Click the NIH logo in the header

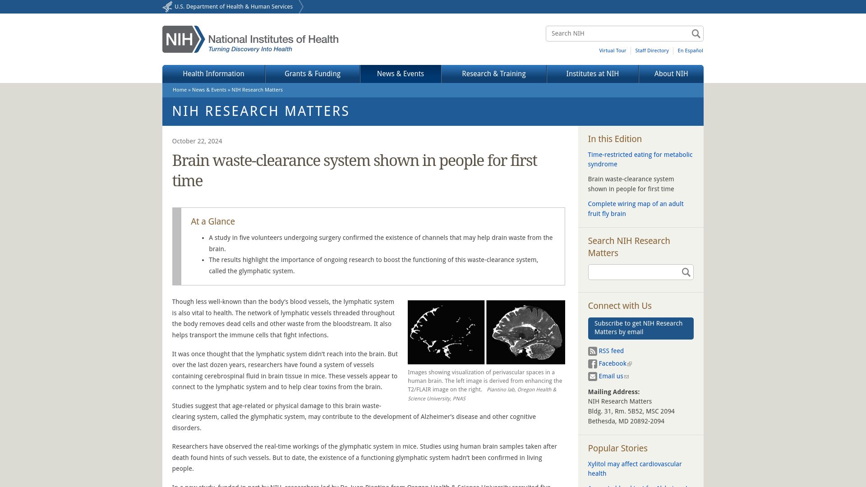click(250, 39)
